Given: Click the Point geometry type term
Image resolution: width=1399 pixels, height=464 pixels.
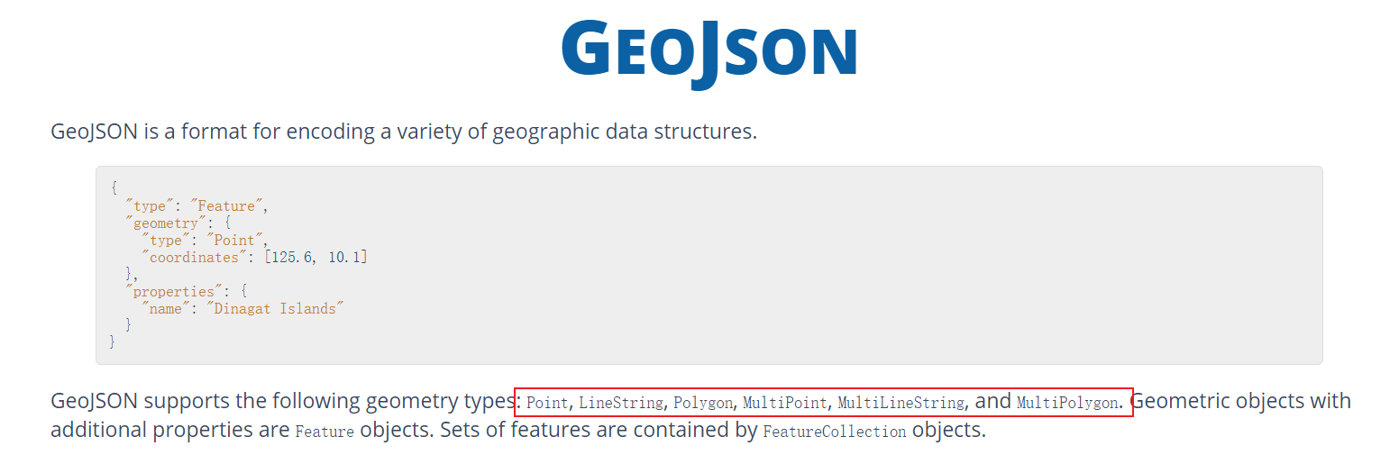Looking at the screenshot, I should point(547,404).
